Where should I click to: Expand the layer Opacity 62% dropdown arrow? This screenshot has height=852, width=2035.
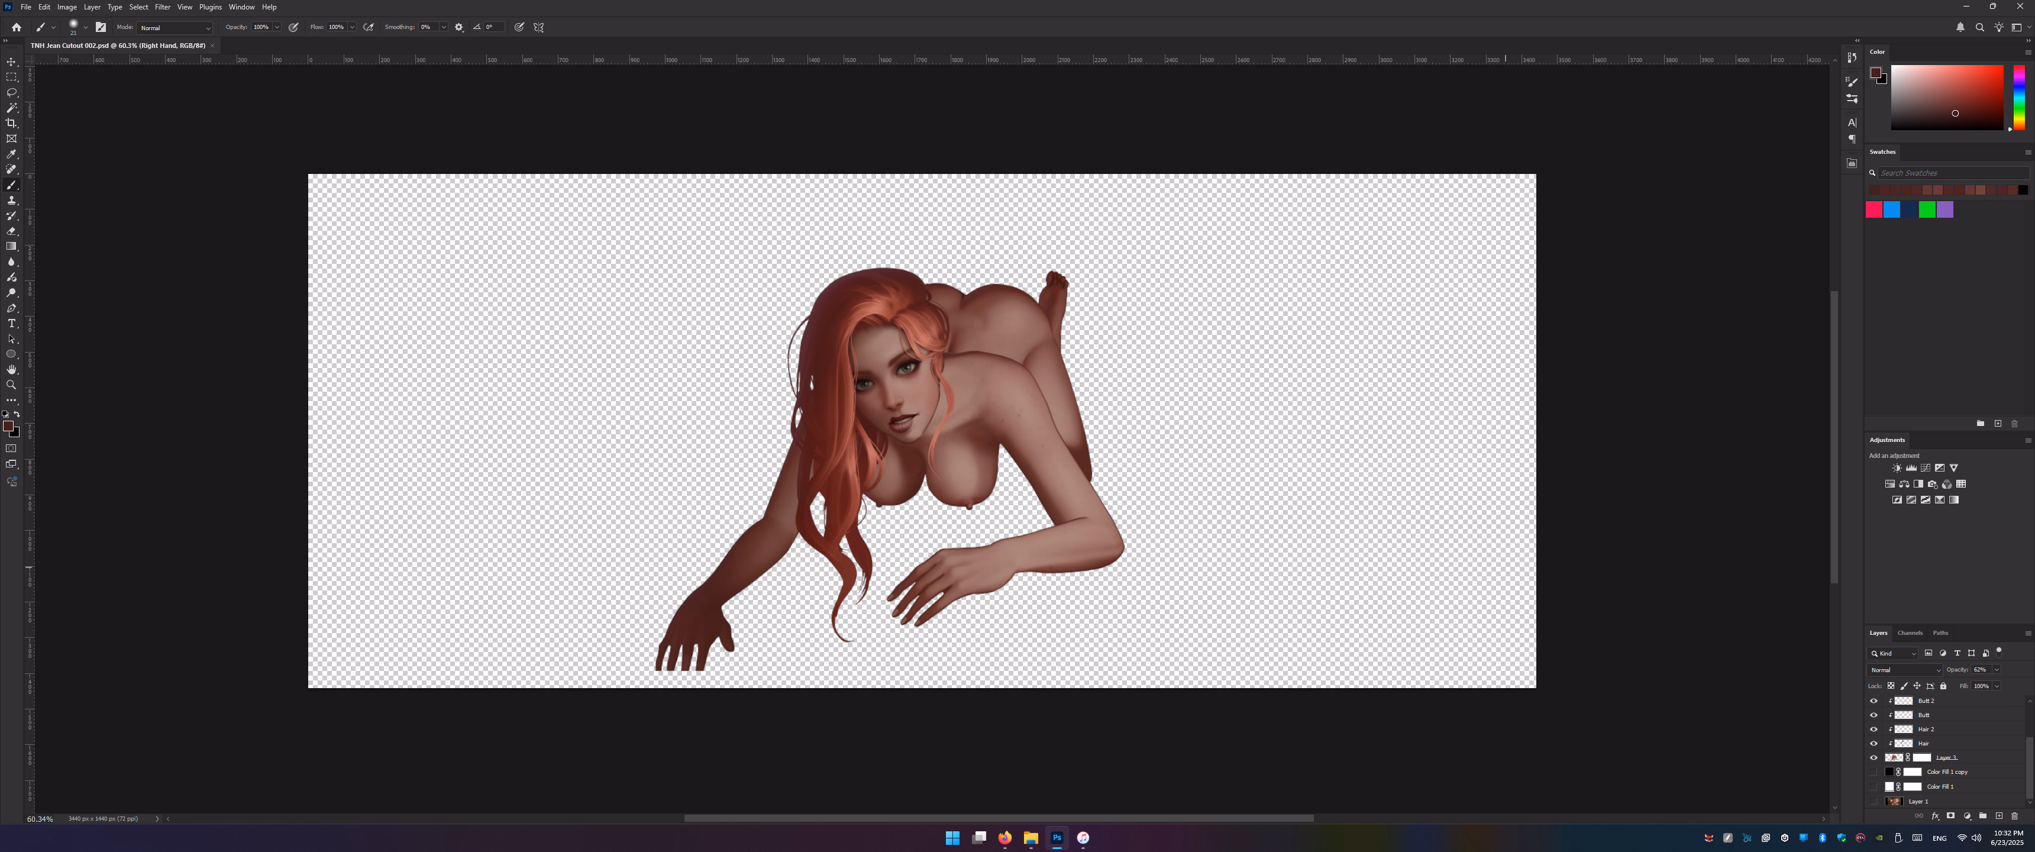point(1997,669)
